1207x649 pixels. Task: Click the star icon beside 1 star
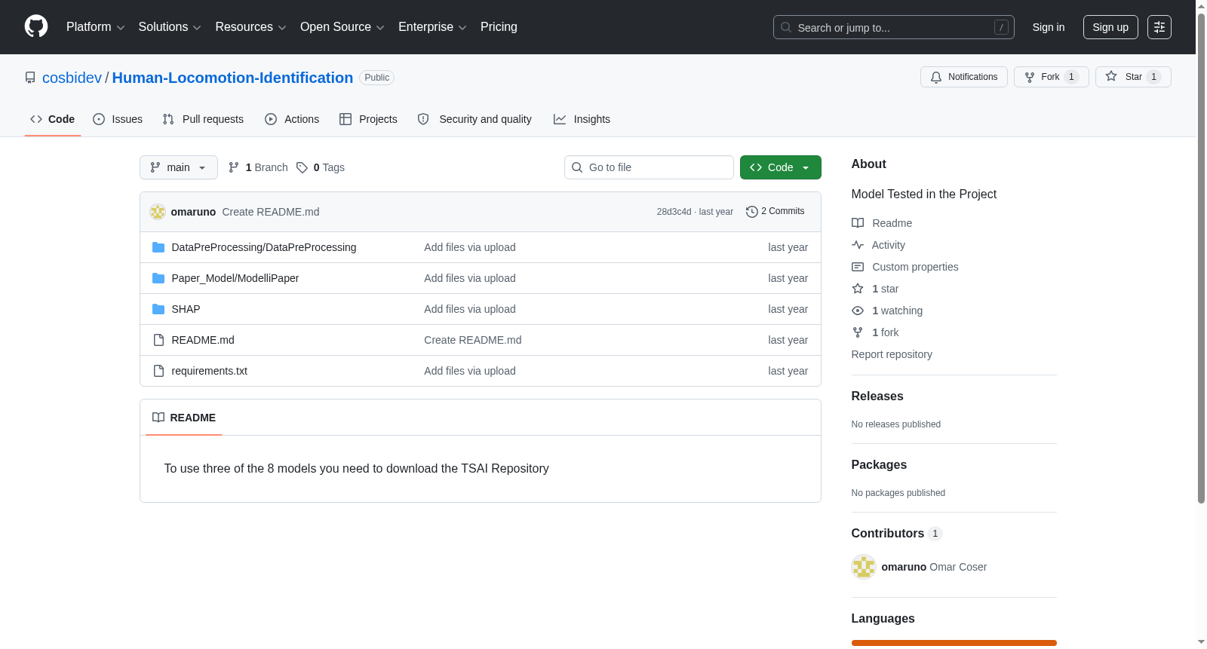pyautogui.click(x=858, y=289)
